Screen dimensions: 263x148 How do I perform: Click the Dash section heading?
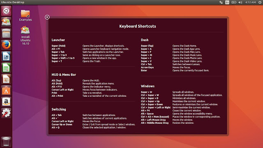click(145, 40)
